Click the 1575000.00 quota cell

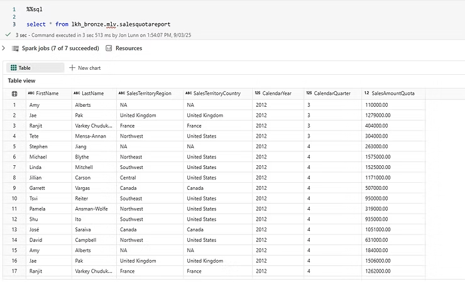tap(378, 157)
